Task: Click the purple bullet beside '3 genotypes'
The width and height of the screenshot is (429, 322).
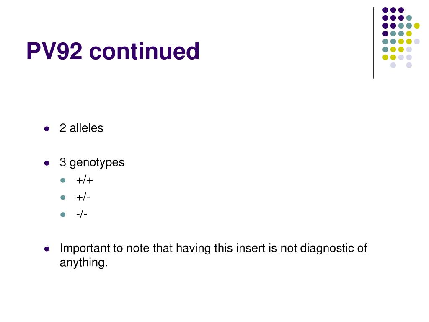Action: tap(47, 163)
